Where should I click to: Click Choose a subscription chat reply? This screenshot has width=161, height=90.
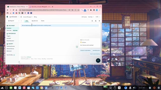tap(86, 50)
